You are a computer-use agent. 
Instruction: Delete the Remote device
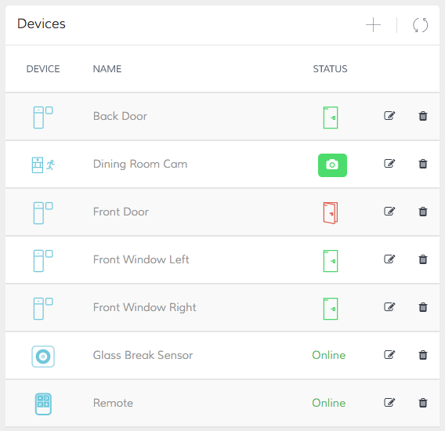click(x=423, y=403)
